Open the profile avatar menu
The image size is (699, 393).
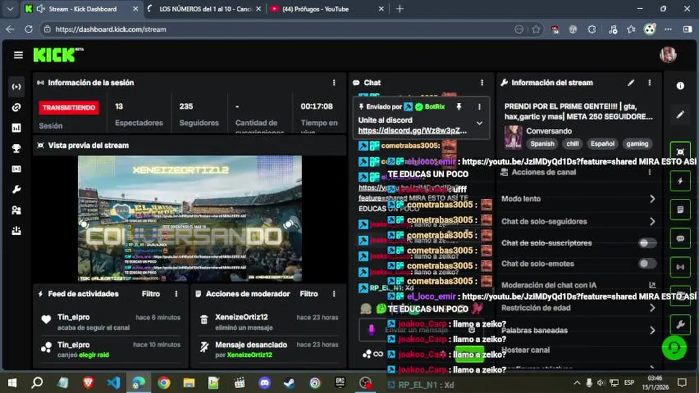tap(668, 55)
